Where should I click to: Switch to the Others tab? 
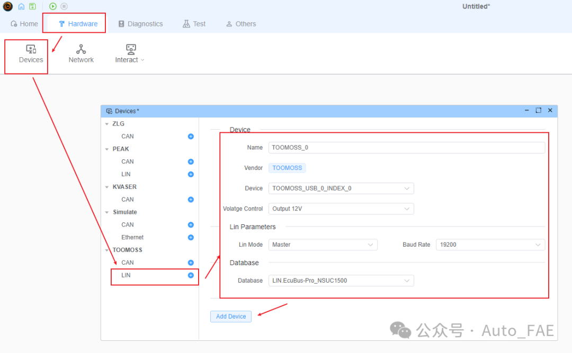click(x=241, y=24)
